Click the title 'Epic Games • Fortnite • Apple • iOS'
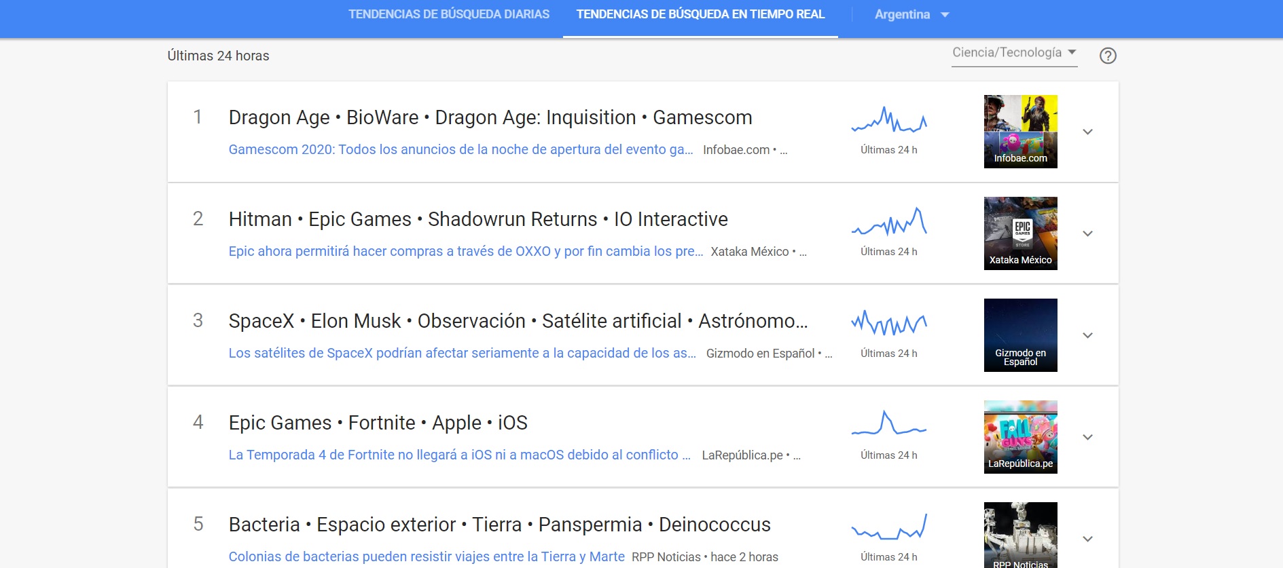The height and width of the screenshot is (568, 1283). [378, 423]
